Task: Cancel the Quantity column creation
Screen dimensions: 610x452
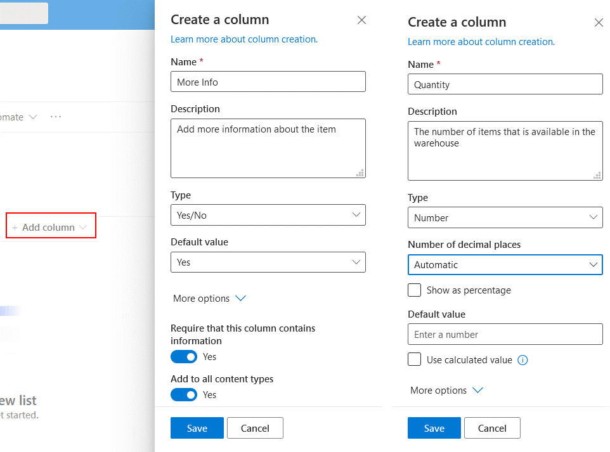Action: tap(492, 428)
